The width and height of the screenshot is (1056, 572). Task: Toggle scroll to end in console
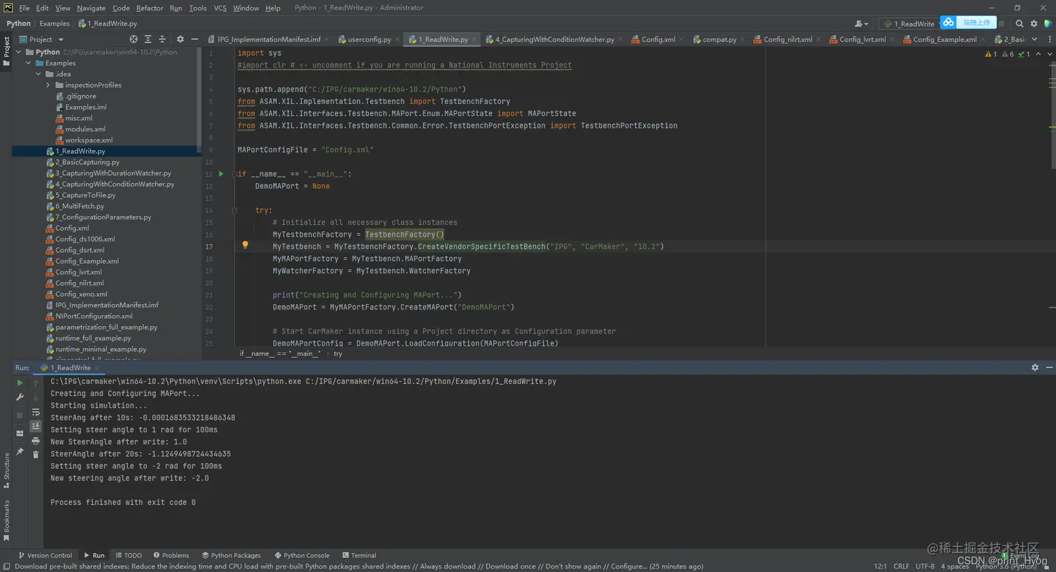coord(36,426)
